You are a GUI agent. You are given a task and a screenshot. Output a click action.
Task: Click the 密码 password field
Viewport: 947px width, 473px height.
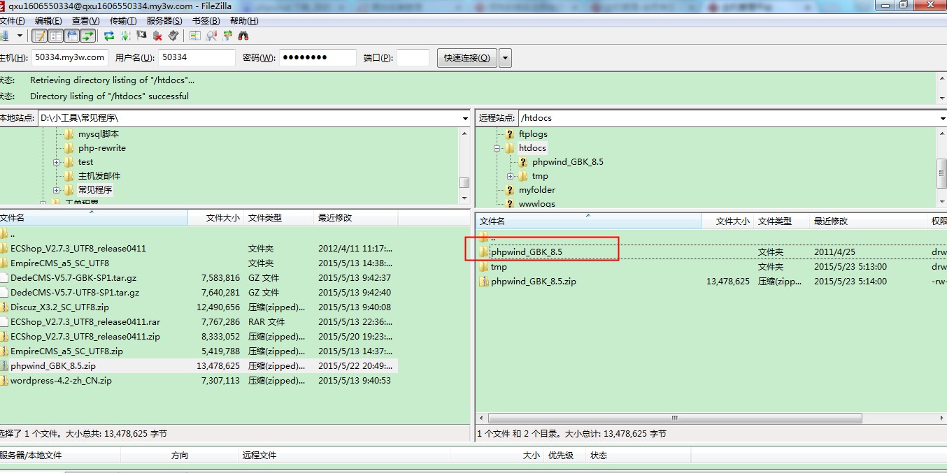(x=318, y=57)
